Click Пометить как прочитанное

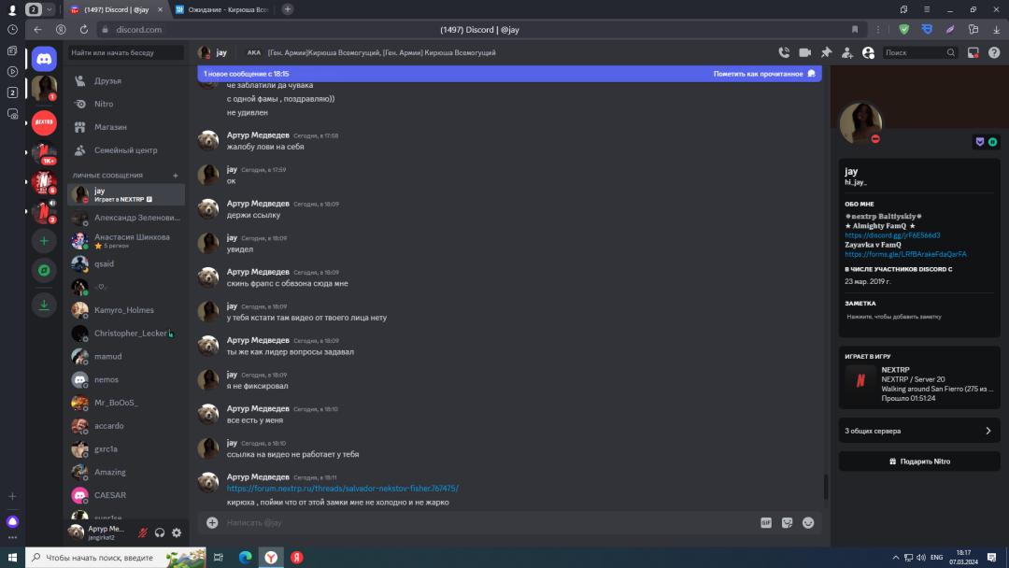pos(763,74)
